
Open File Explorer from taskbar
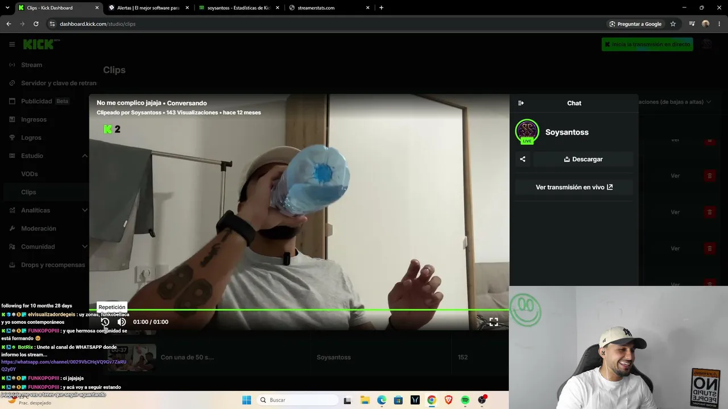click(x=365, y=400)
